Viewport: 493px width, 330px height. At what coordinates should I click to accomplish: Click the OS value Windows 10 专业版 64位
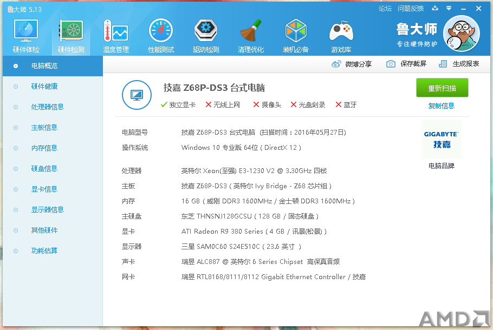241,148
